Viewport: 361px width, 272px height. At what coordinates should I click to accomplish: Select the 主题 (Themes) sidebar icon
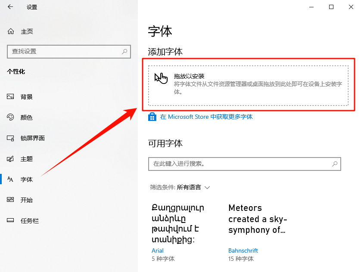pos(10,158)
